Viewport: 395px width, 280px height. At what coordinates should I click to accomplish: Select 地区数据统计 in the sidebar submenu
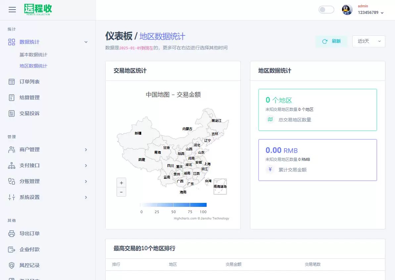click(33, 66)
